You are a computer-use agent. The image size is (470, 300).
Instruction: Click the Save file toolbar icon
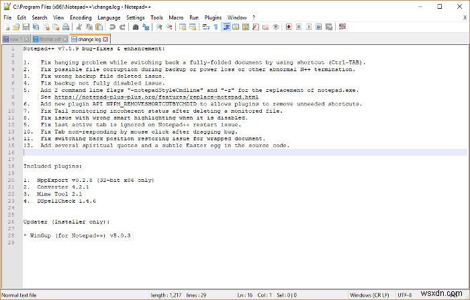26,27
